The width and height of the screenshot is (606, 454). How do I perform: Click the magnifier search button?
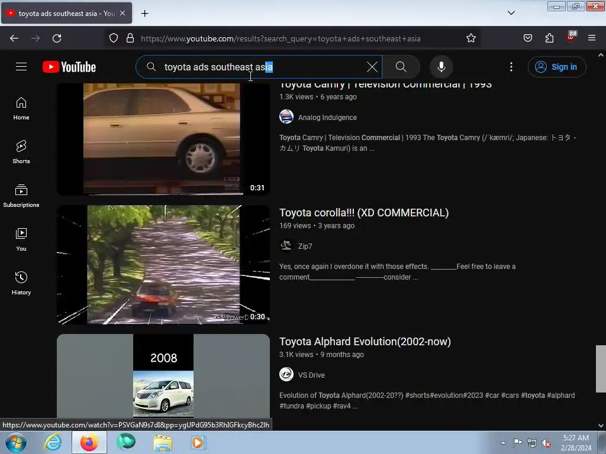401,67
